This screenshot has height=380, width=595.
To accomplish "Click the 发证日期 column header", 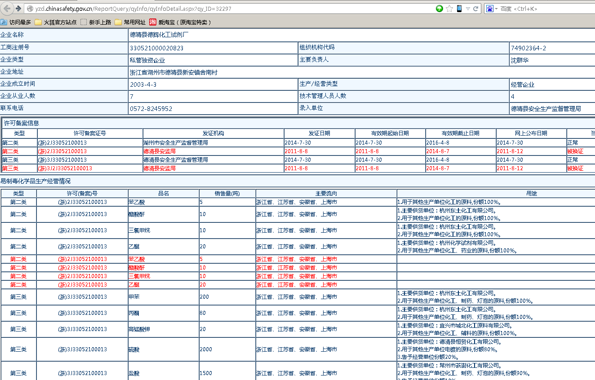I will [x=320, y=133].
